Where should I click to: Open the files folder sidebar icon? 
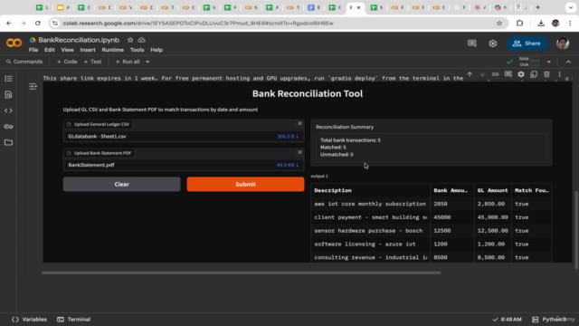tap(8, 142)
